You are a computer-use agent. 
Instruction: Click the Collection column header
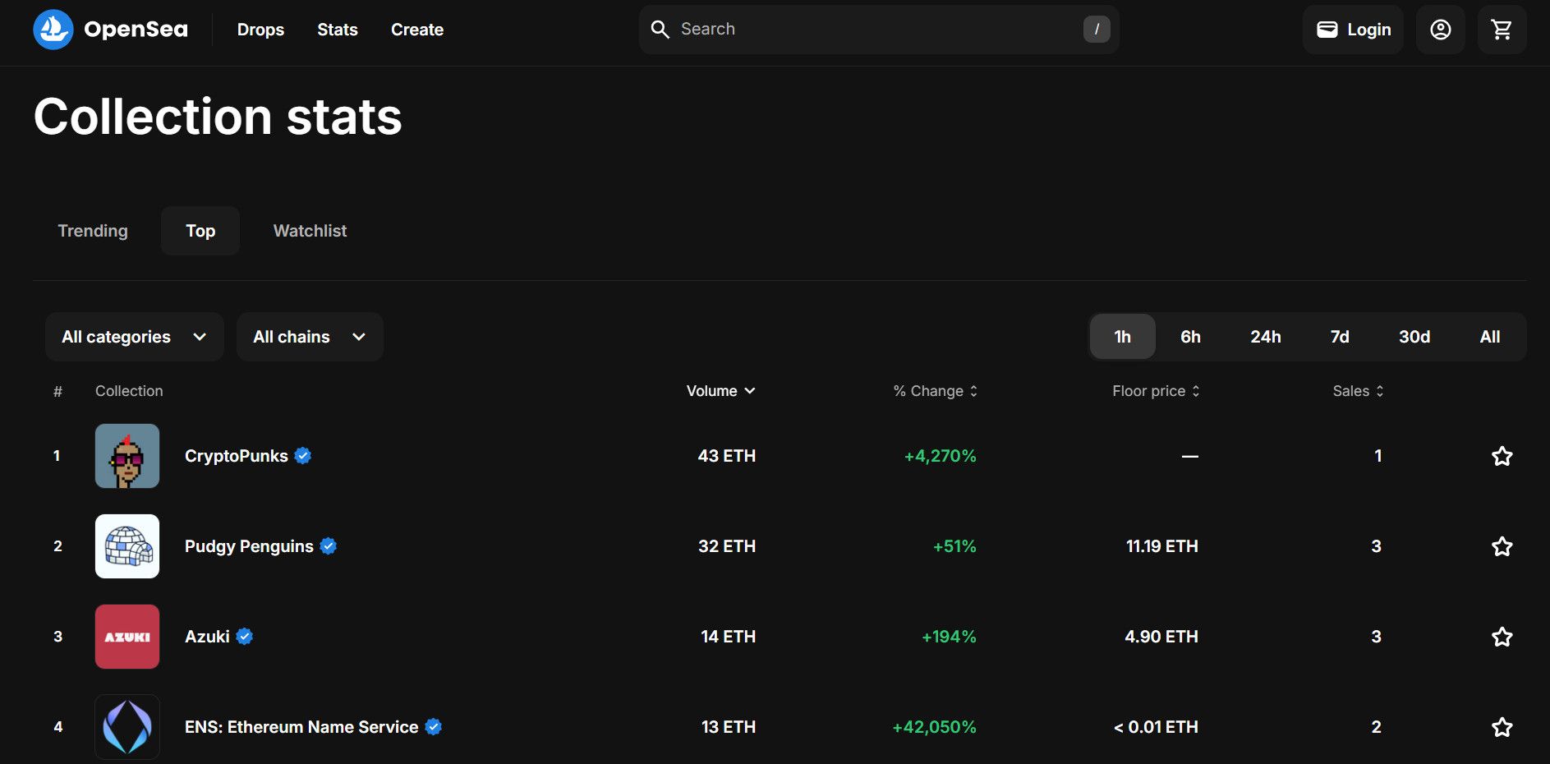[x=129, y=391]
